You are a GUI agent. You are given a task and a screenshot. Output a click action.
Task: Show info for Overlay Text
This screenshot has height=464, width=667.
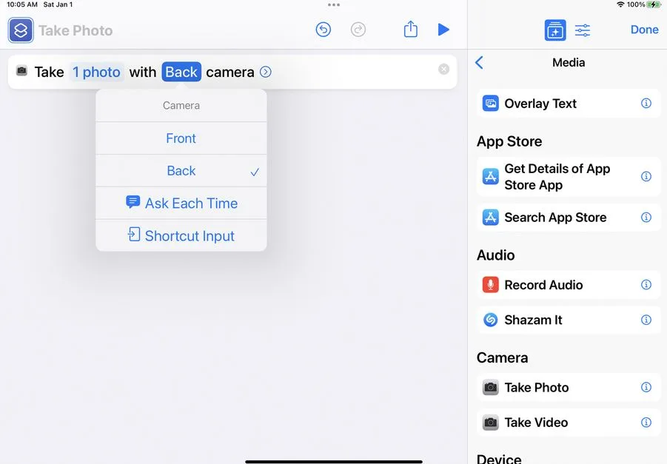pyautogui.click(x=646, y=104)
